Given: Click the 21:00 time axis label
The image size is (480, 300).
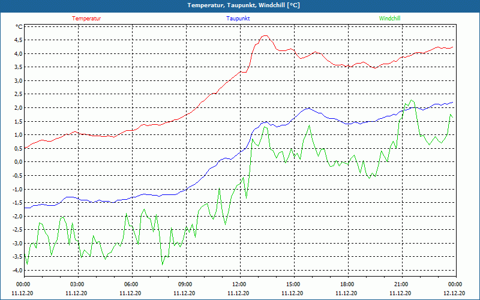Looking at the screenshot, I should [x=400, y=284].
